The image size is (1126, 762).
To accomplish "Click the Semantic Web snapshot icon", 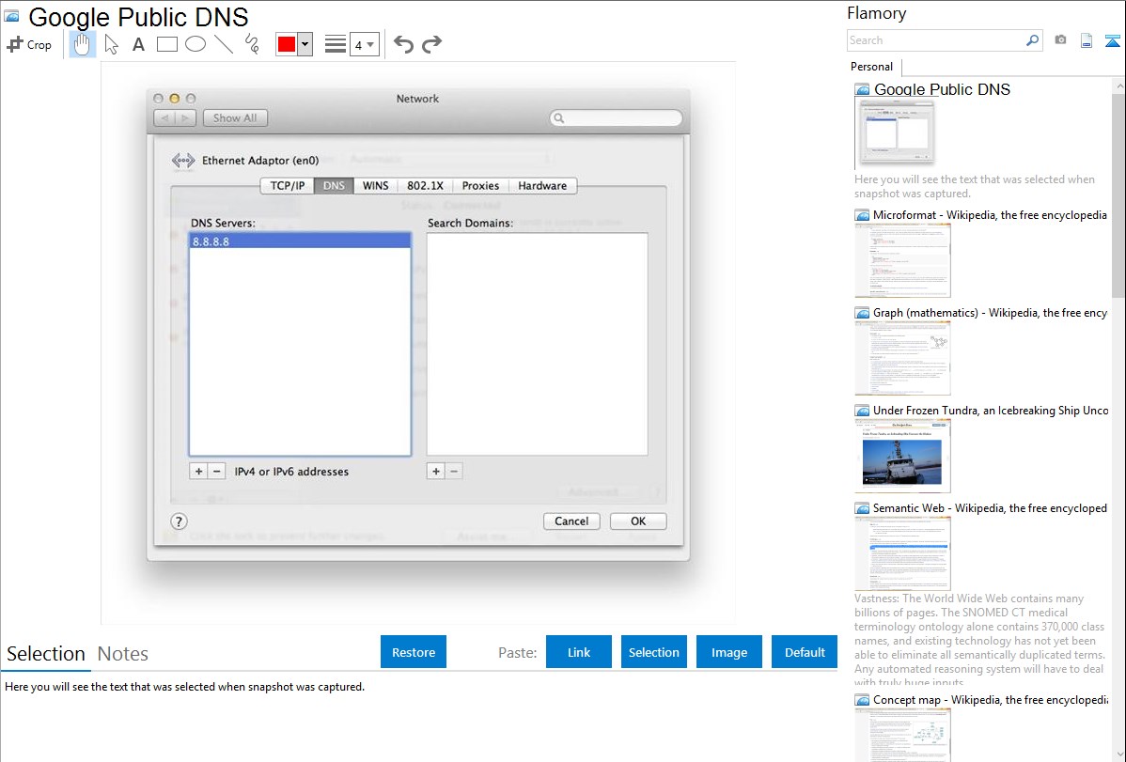I will (863, 508).
